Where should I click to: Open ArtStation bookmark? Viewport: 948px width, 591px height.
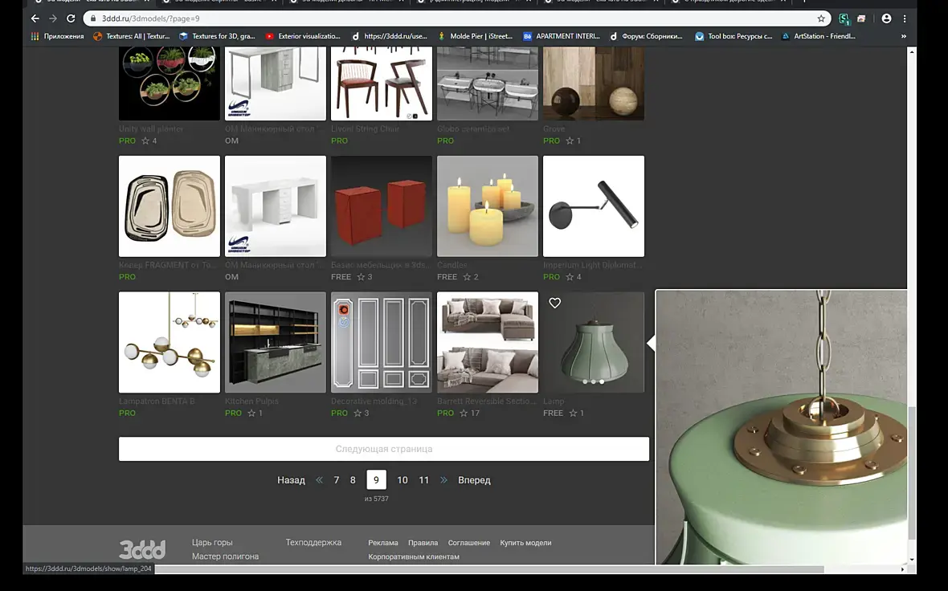819,36
